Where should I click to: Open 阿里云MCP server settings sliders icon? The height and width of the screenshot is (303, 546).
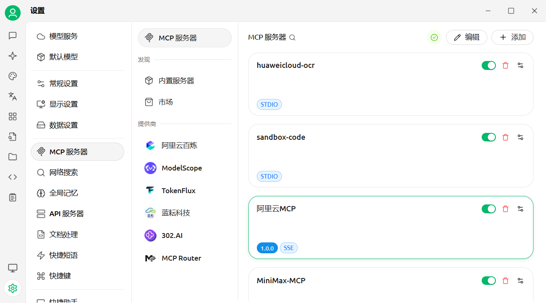point(521,208)
